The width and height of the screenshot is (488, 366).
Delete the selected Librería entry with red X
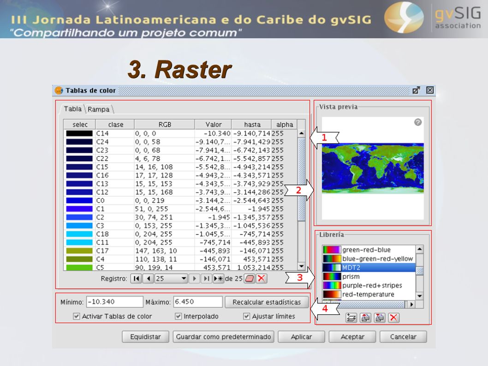[x=394, y=318]
